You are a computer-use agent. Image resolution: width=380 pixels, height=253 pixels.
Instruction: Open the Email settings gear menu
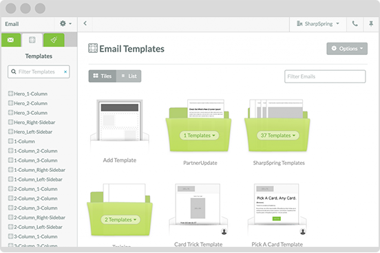click(x=65, y=24)
